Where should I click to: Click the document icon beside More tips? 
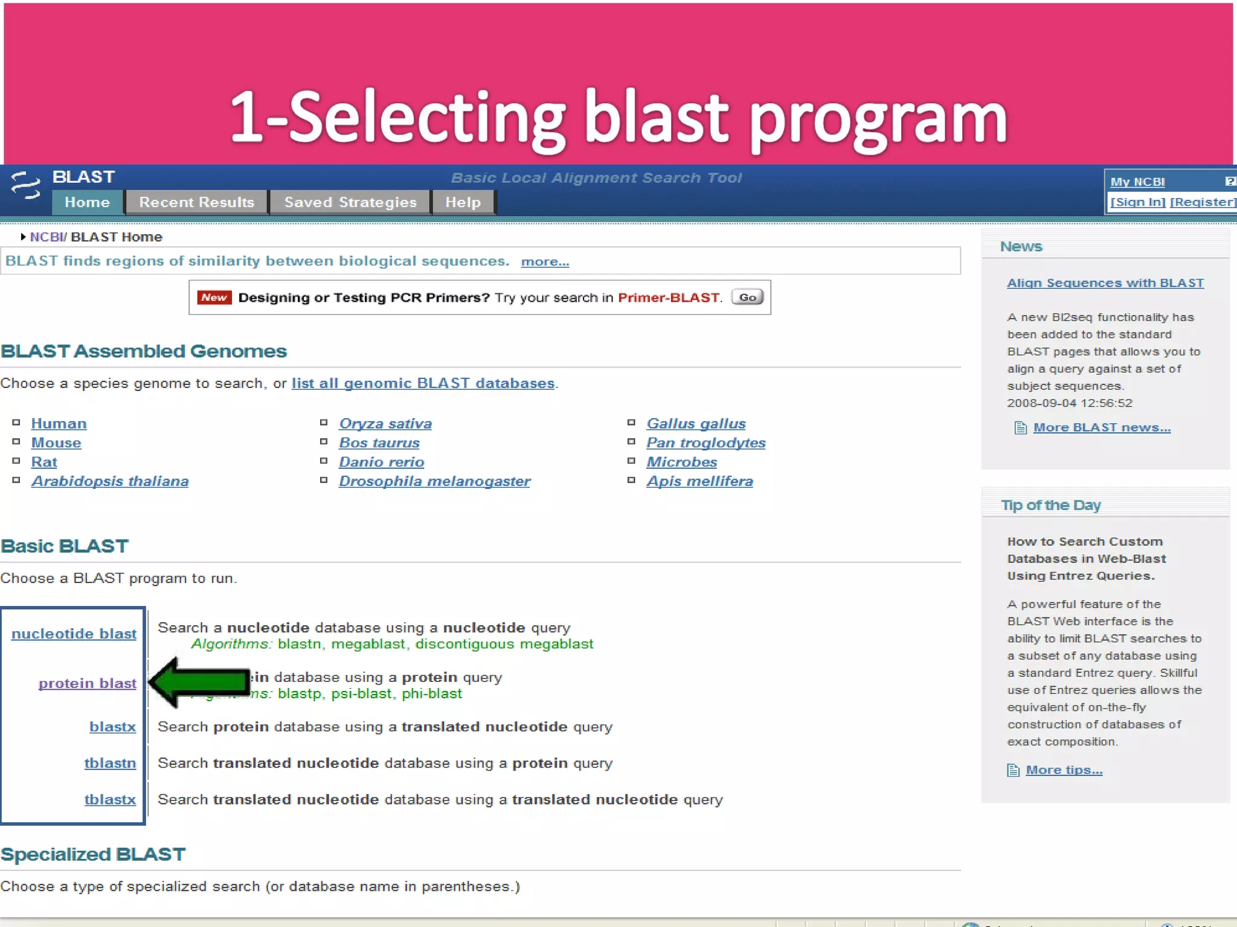(x=1013, y=771)
